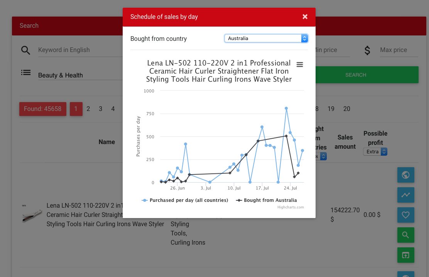The width and height of the screenshot is (429, 277).
Task: Open the Bought from country dropdown
Action: (266, 38)
